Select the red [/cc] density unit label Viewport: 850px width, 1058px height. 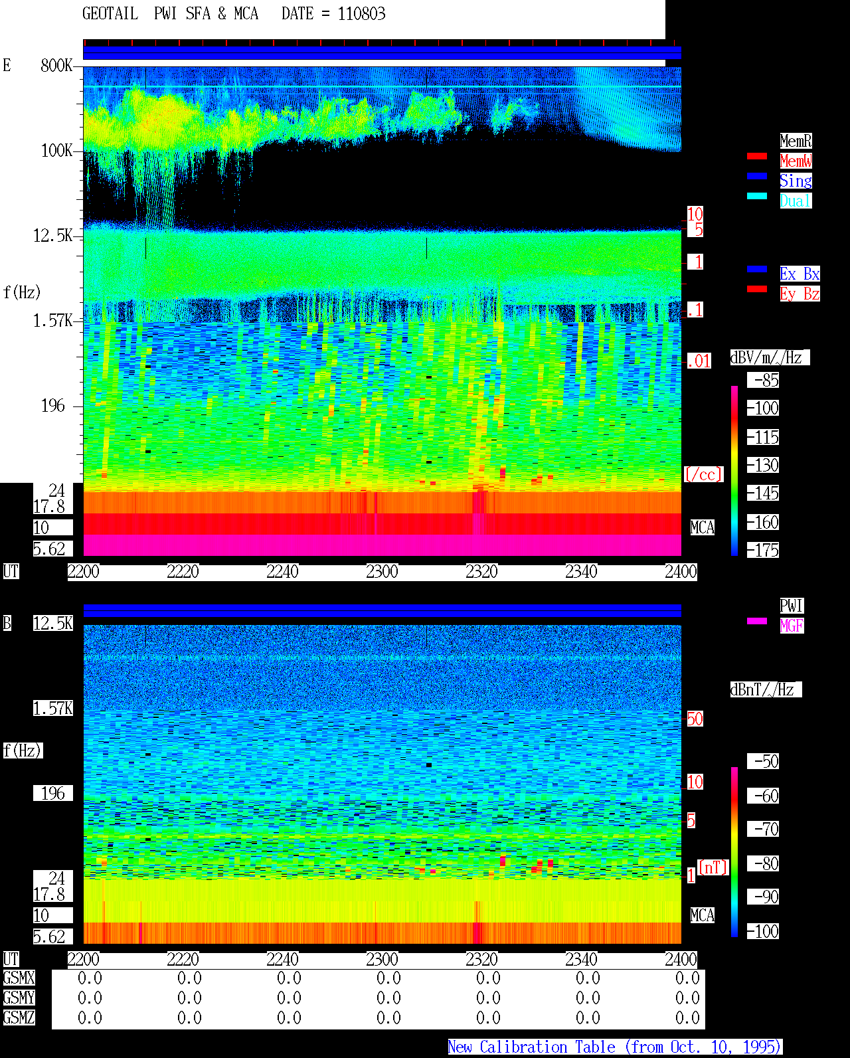(703, 474)
